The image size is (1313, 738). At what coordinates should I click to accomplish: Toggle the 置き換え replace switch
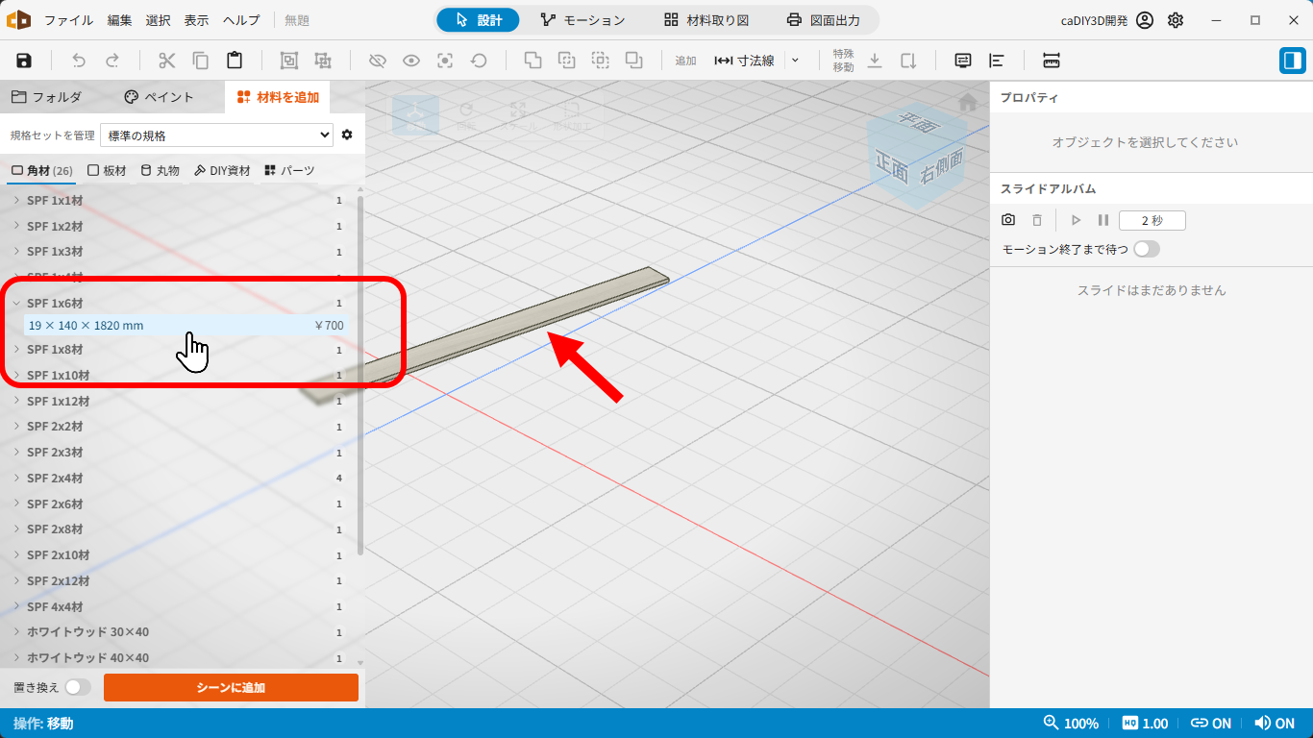78,687
